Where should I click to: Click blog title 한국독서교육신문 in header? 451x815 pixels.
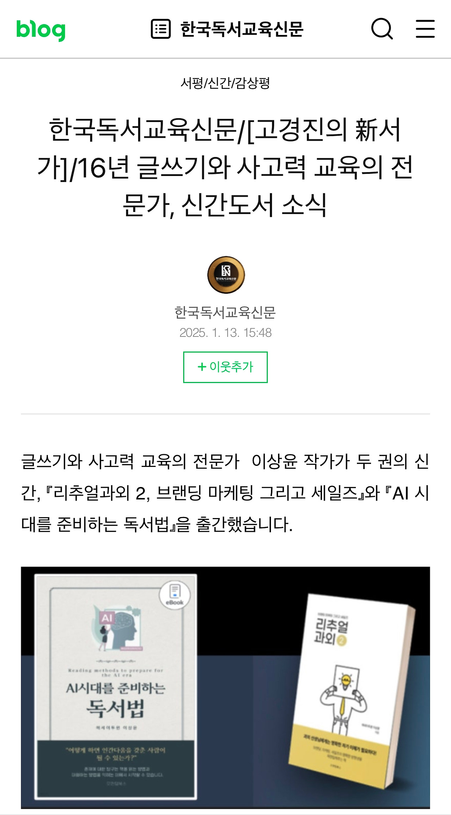(x=242, y=29)
